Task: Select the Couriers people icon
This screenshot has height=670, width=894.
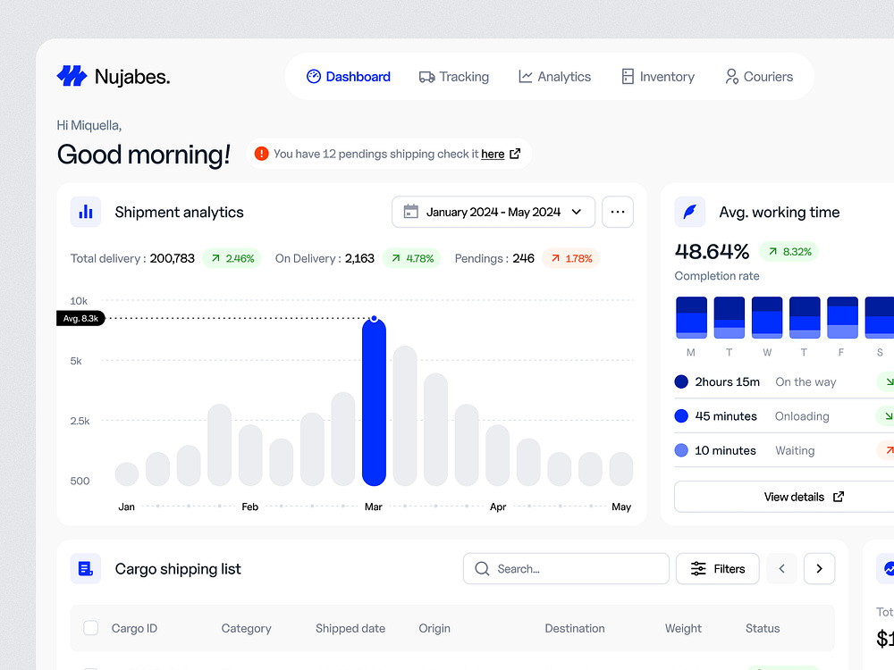Action: pos(730,76)
